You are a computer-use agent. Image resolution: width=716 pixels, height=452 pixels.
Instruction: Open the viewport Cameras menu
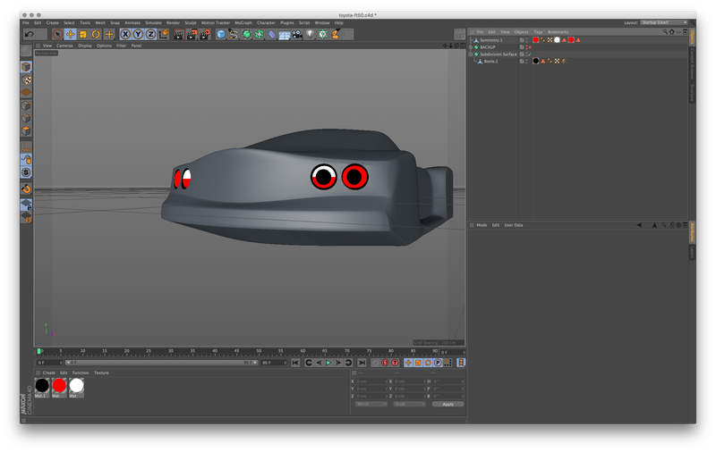64,46
